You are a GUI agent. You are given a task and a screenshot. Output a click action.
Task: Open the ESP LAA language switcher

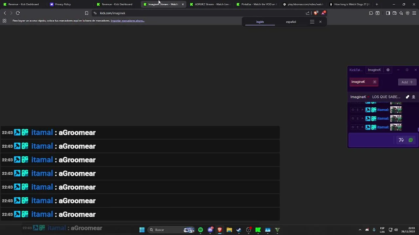(382, 230)
